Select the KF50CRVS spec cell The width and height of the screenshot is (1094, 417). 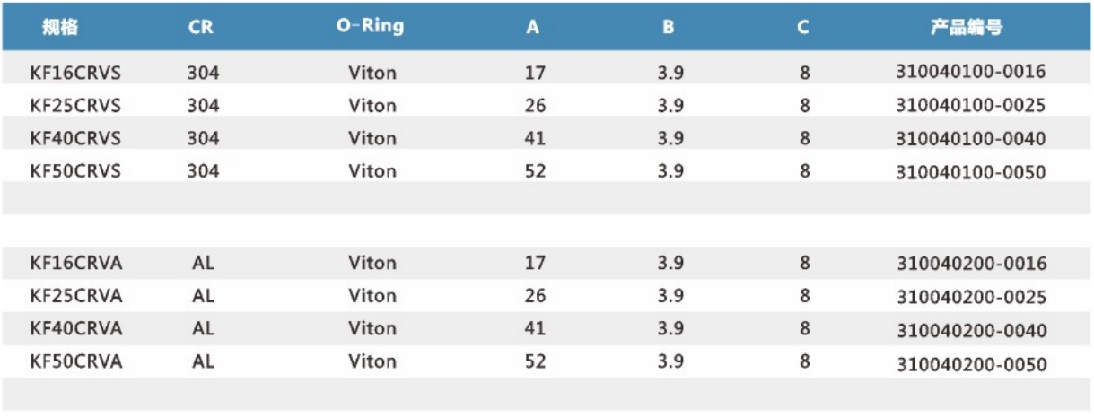click(75, 171)
